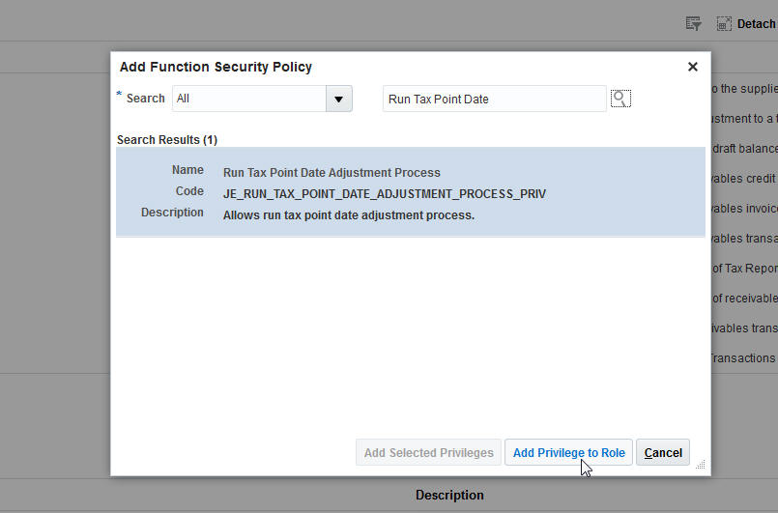Image resolution: width=778 pixels, height=513 pixels.
Task: Click the 'Allows run tax point date' description
Action: coord(348,214)
